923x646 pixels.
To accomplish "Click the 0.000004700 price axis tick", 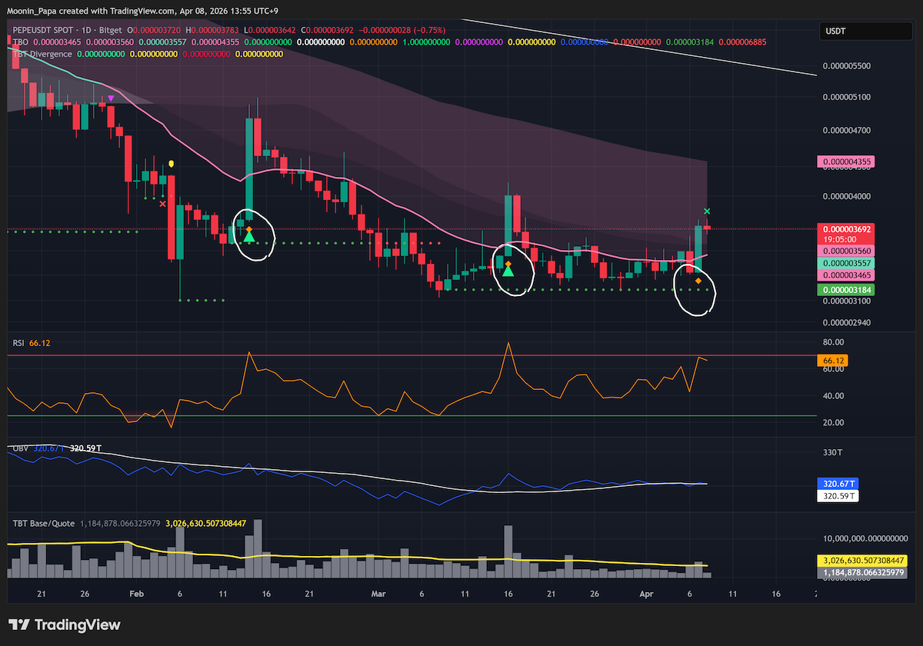I will 847,131.
